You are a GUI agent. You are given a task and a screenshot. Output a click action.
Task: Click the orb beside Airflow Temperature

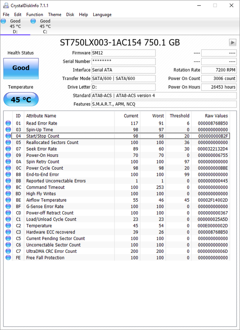click(x=8, y=200)
